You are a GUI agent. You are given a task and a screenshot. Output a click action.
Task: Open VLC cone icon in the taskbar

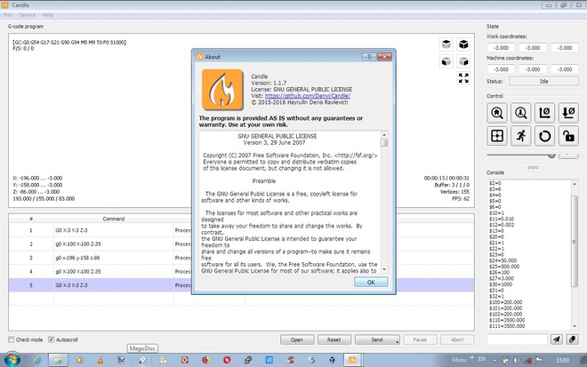point(101,360)
